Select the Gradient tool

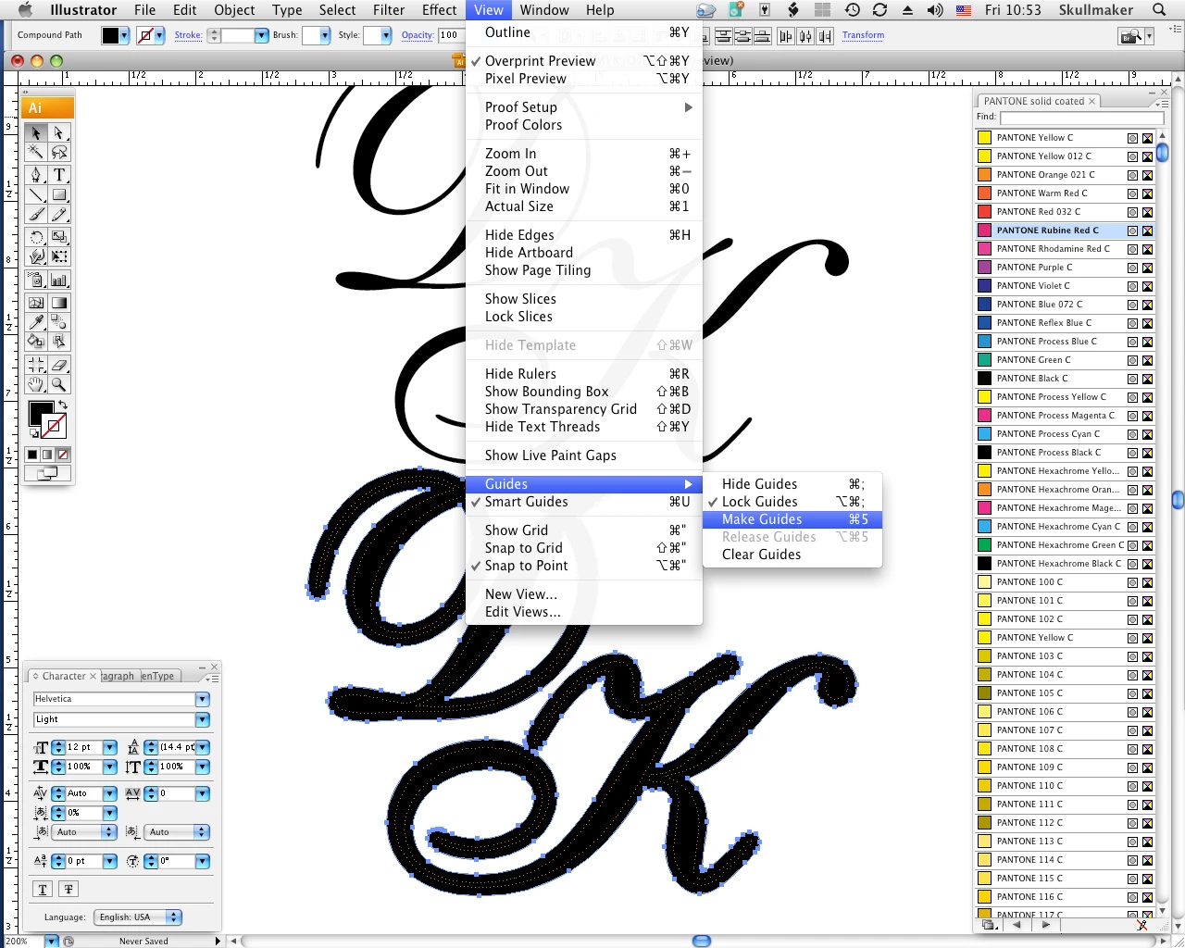pos(59,303)
